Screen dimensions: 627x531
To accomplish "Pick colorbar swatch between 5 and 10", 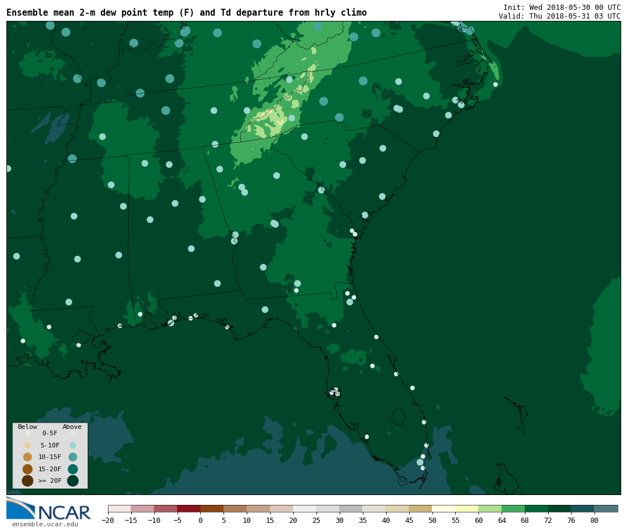I will click(236, 508).
